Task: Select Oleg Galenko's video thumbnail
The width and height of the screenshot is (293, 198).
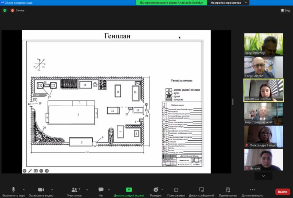Action: point(263,67)
